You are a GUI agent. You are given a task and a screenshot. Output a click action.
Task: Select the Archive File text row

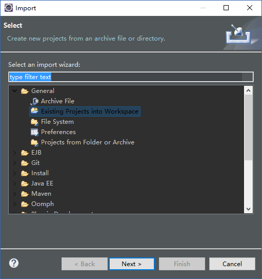coord(57,101)
